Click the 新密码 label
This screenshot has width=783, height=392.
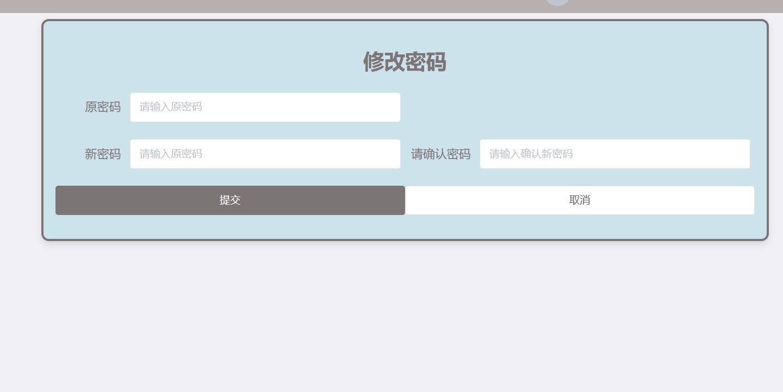(x=103, y=154)
